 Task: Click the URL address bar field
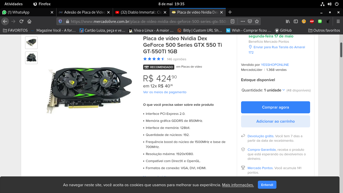point(149,21)
